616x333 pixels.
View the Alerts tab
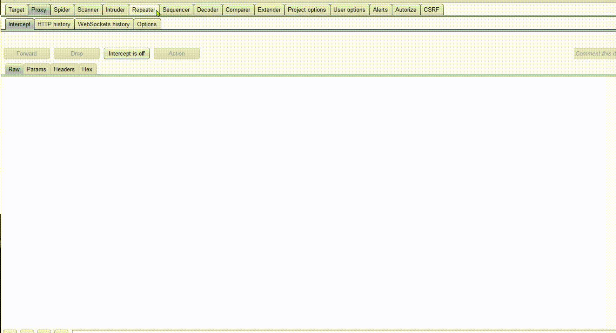click(x=380, y=10)
